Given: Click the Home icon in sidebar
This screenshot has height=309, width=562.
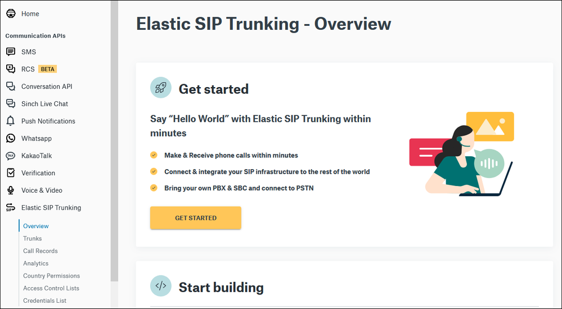Looking at the screenshot, I should [x=11, y=13].
